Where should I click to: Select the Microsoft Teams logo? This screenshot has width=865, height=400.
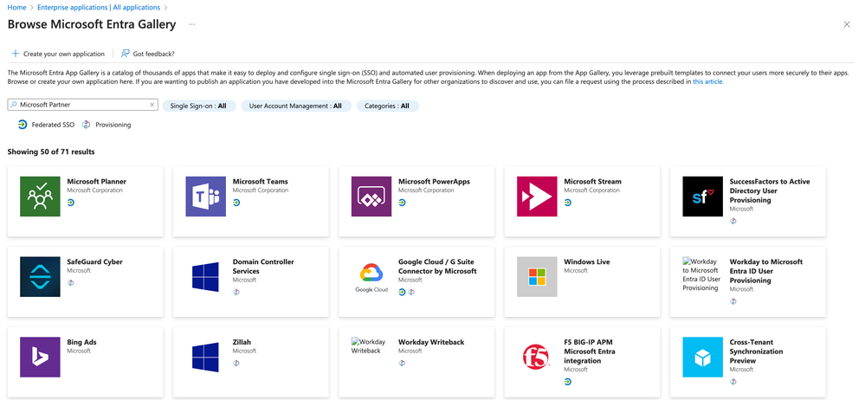point(205,197)
